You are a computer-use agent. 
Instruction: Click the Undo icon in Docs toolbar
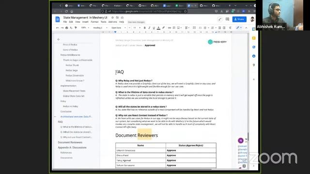point(57,28)
